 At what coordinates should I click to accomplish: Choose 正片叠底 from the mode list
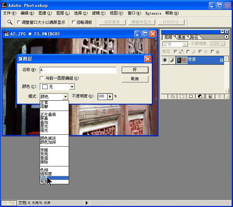48,115
